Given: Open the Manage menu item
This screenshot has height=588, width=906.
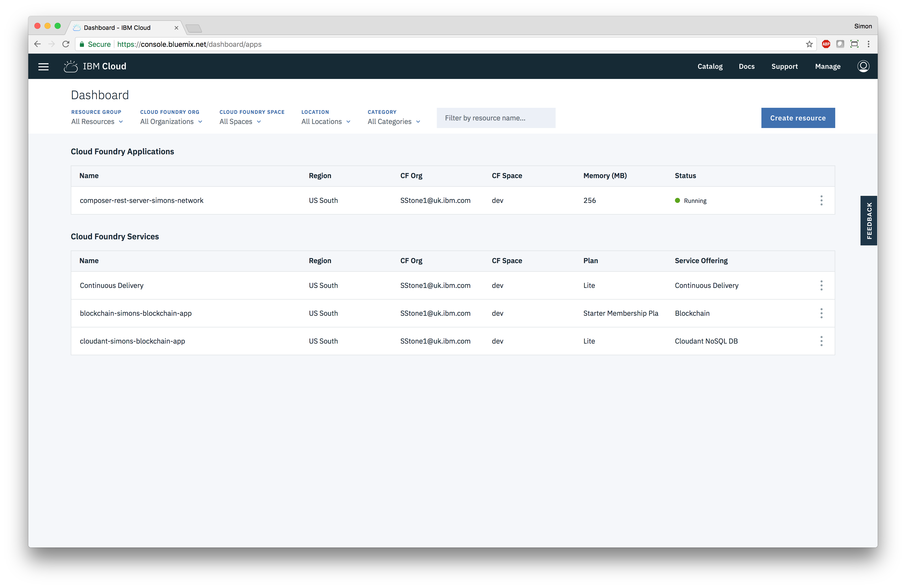Looking at the screenshot, I should (x=828, y=66).
